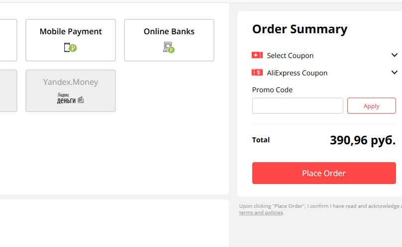The height and width of the screenshot is (247, 402).
Task: Click the Mobile Payment phone icon
Action: click(70, 48)
